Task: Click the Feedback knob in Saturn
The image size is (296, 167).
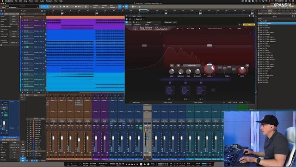Action: pyautogui.click(x=181, y=71)
